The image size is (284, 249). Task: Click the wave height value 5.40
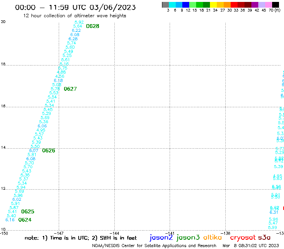[x=12, y=216]
